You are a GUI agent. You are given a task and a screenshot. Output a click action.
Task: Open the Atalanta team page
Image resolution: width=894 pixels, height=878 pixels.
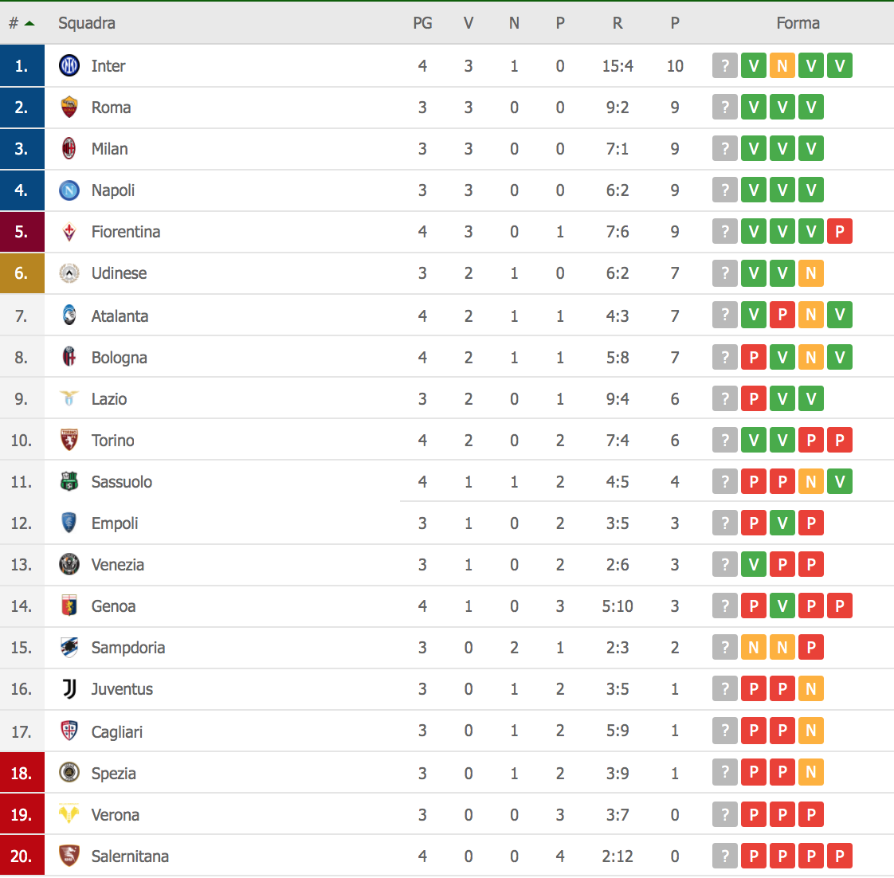pos(120,316)
